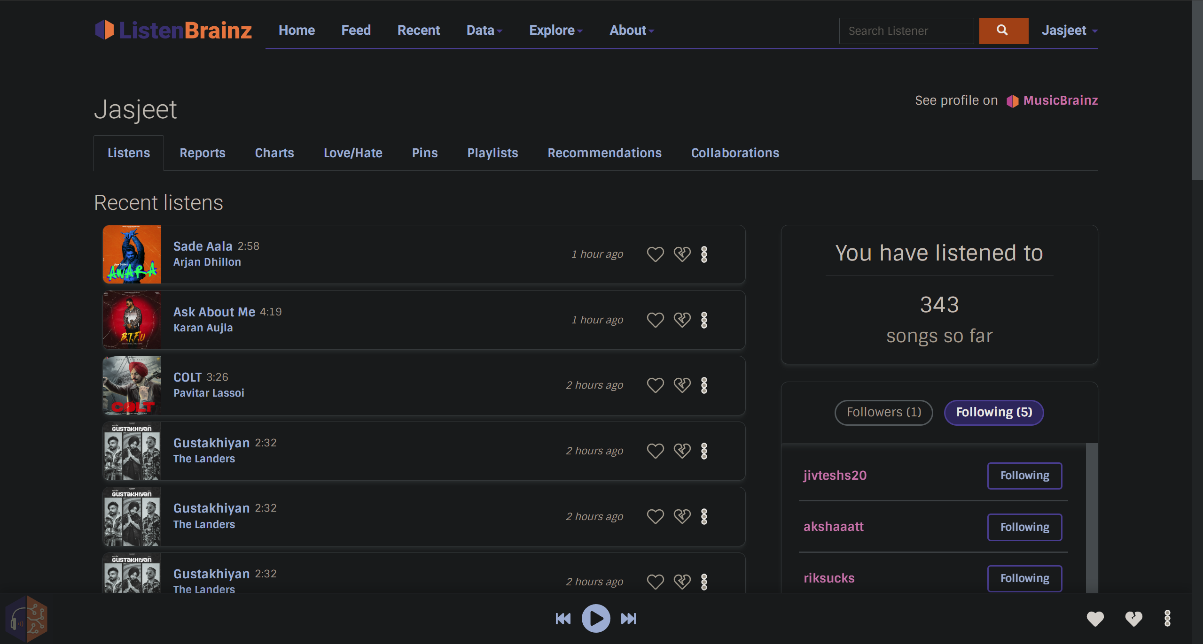Show the Followers (1) list

(x=883, y=412)
